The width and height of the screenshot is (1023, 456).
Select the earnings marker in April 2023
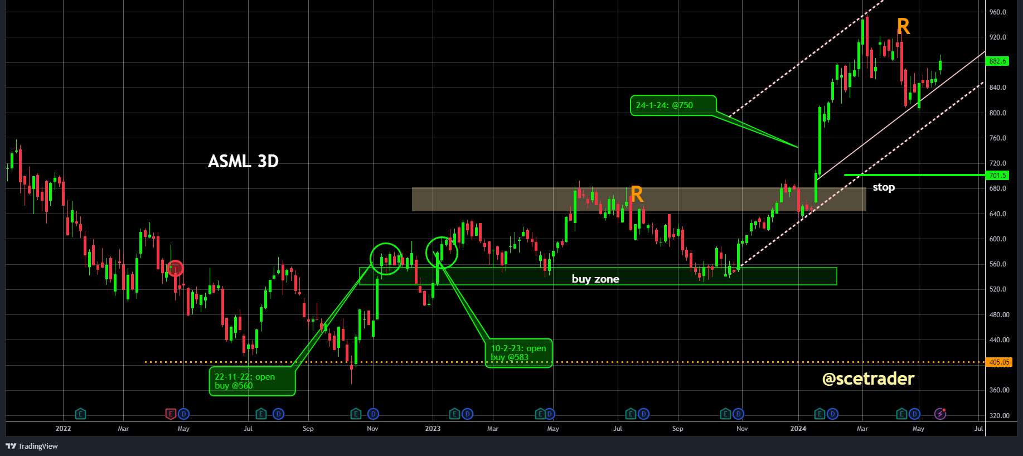[540, 414]
